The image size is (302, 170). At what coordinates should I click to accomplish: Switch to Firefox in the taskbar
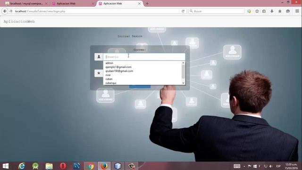(104, 166)
